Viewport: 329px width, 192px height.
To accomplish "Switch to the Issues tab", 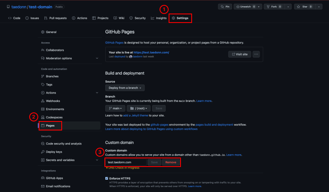I will (x=32, y=18).
